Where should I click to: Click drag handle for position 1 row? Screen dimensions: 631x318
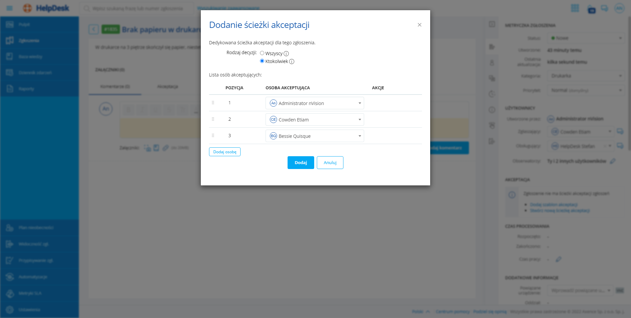[213, 103]
